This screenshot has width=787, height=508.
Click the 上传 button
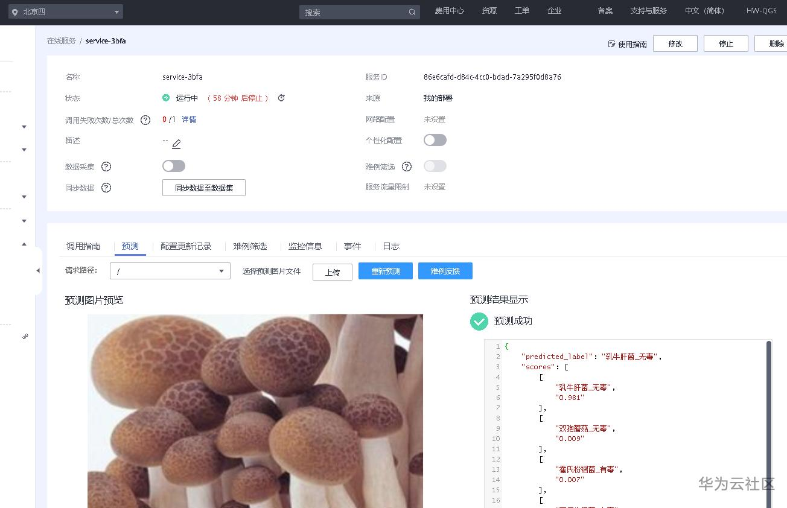333,272
